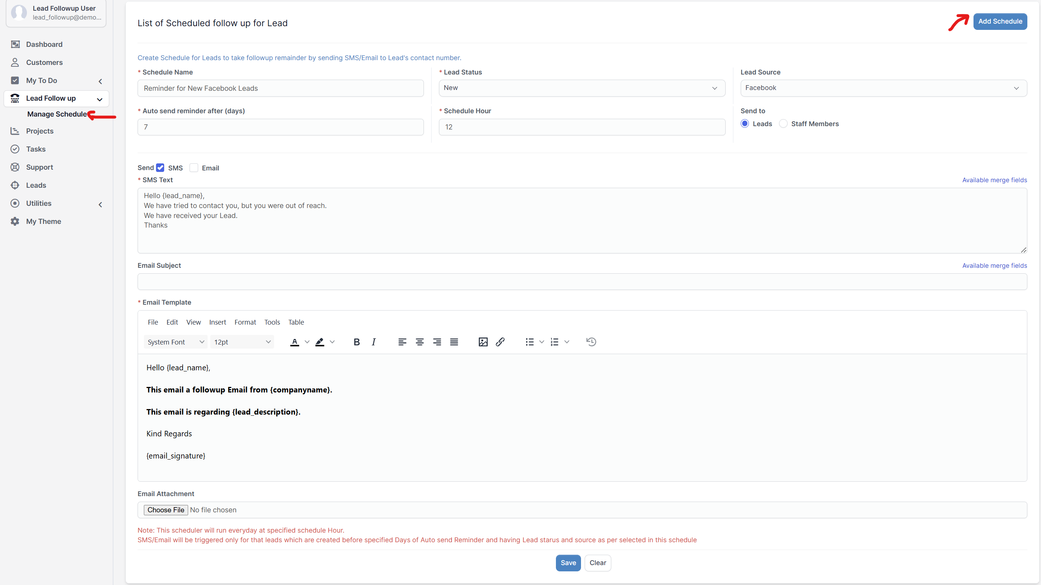Viewport: 1041px width, 585px height.
Task: Select the Leads radio button
Action: (x=746, y=124)
